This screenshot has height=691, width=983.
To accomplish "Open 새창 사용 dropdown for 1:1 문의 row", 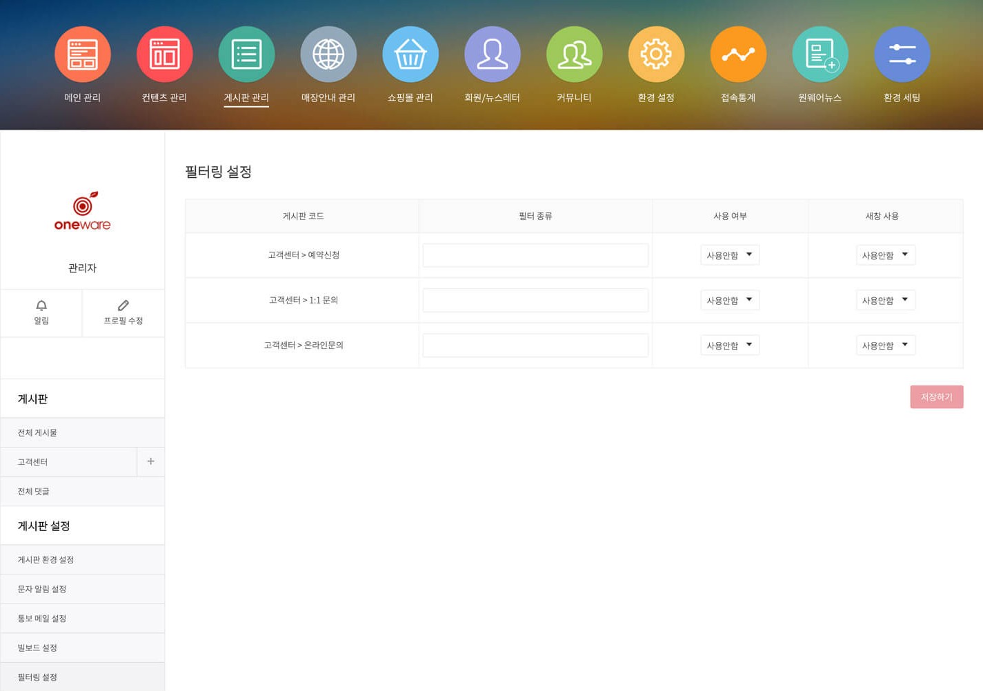I will (x=886, y=300).
